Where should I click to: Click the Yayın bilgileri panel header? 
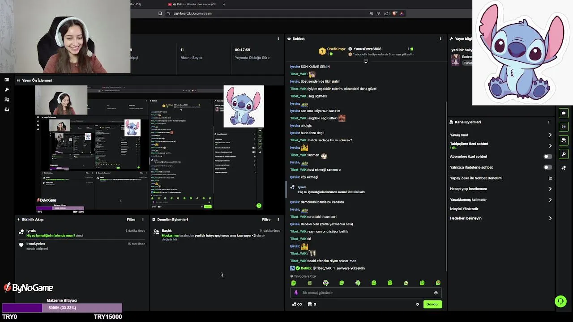[461, 39]
